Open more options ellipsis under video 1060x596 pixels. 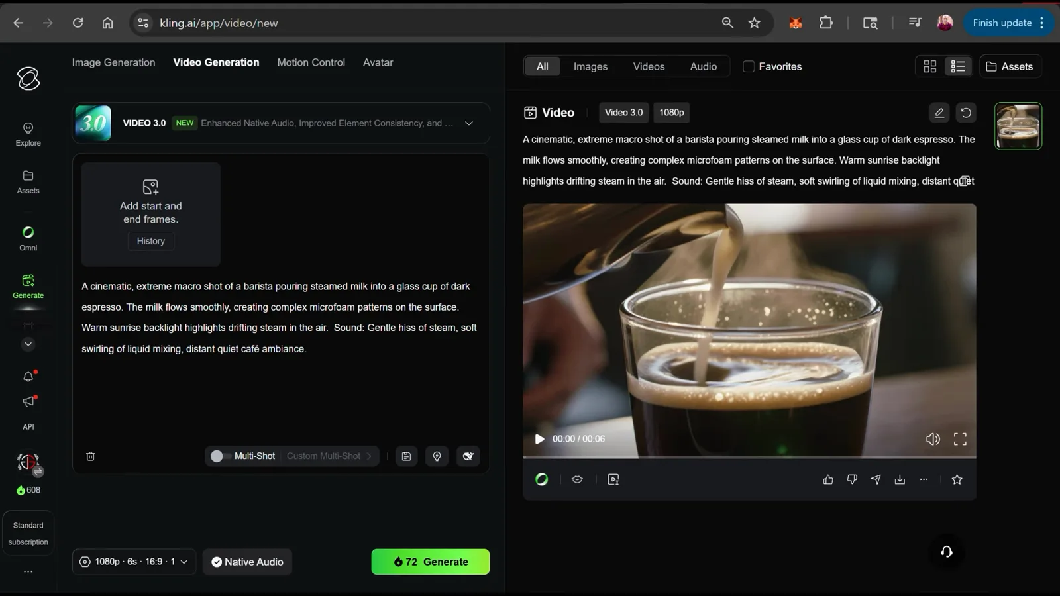point(924,479)
